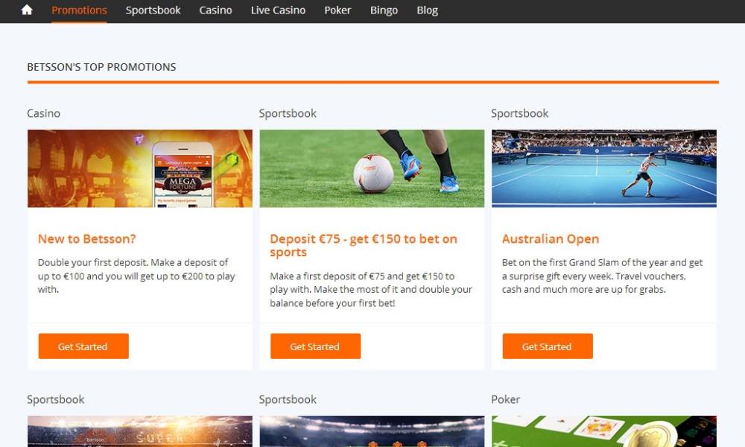Click Get Started for Deposit €75 offer
Image resolution: width=745 pixels, height=447 pixels.
pyautogui.click(x=315, y=346)
